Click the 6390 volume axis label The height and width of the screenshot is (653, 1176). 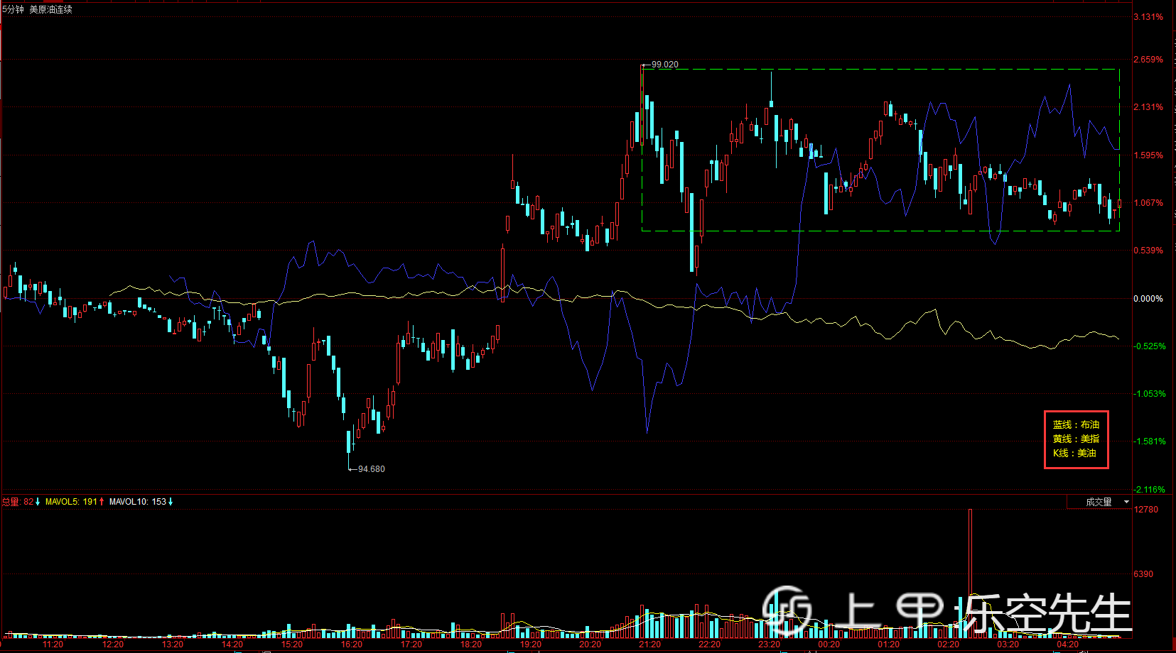point(1143,574)
